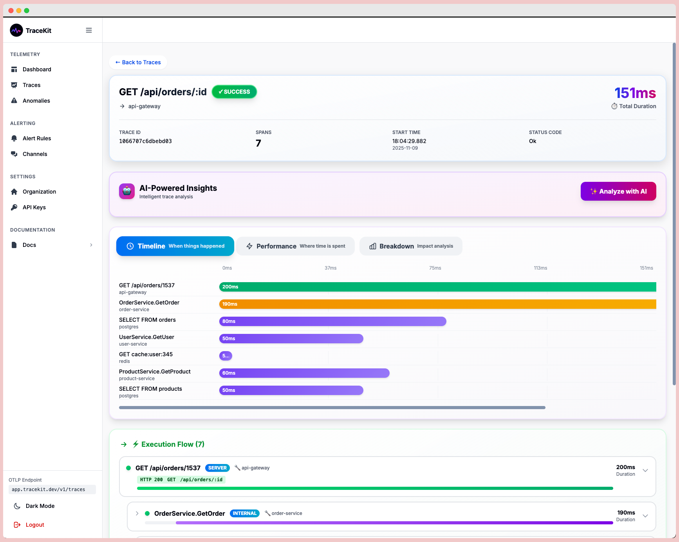Click the TraceKit logo
This screenshot has height=542, width=679.
coord(16,30)
